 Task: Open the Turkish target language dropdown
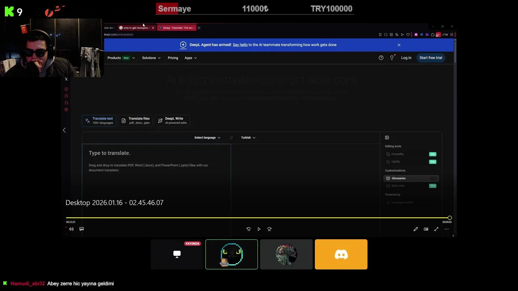pyautogui.click(x=248, y=137)
